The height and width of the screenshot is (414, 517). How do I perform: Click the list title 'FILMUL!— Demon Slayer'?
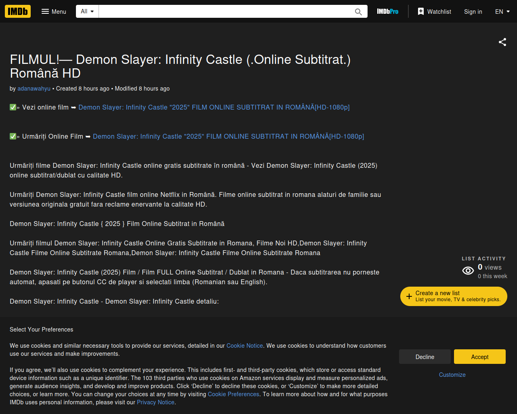[180, 66]
